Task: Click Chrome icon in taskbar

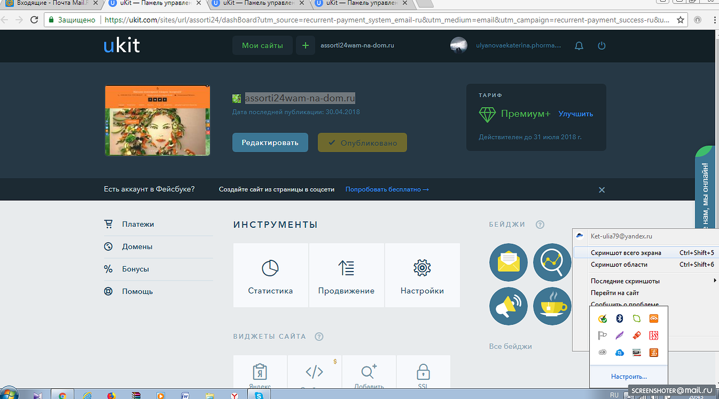Action: click(x=62, y=395)
